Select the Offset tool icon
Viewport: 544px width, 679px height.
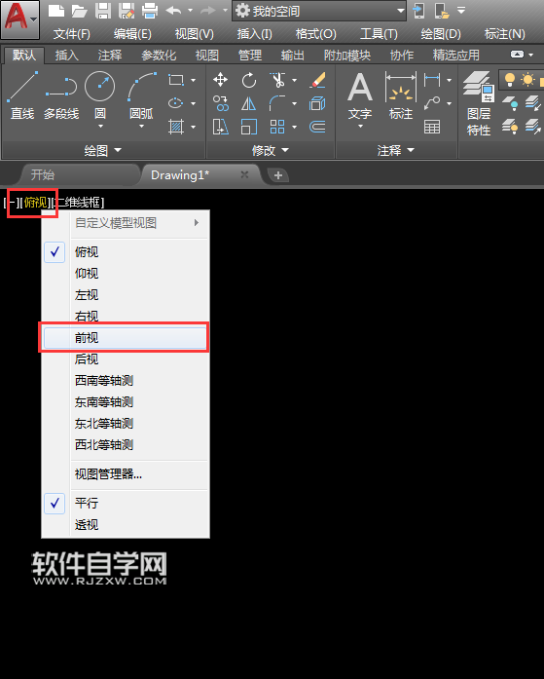tap(317, 127)
